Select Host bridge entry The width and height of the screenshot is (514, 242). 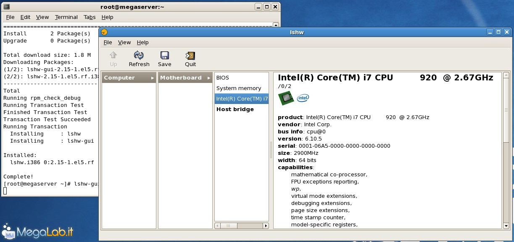242,109
